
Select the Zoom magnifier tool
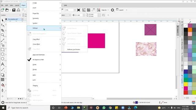tap(3, 35)
